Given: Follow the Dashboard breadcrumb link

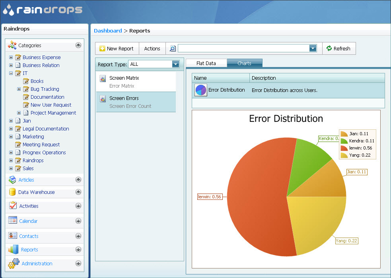Looking at the screenshot, I should pyautogui.click(x=108, y=31).
